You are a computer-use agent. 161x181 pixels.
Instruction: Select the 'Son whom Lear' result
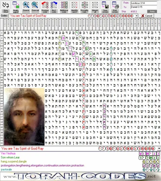[x=10, y=157]
